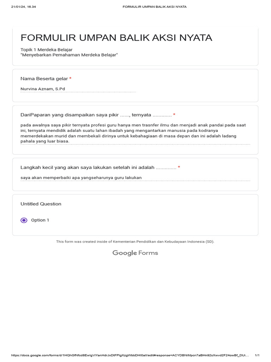Click the name field containing Nurvina Aznam, S.Pd
271x362 pixels.
tap(78, 89)
